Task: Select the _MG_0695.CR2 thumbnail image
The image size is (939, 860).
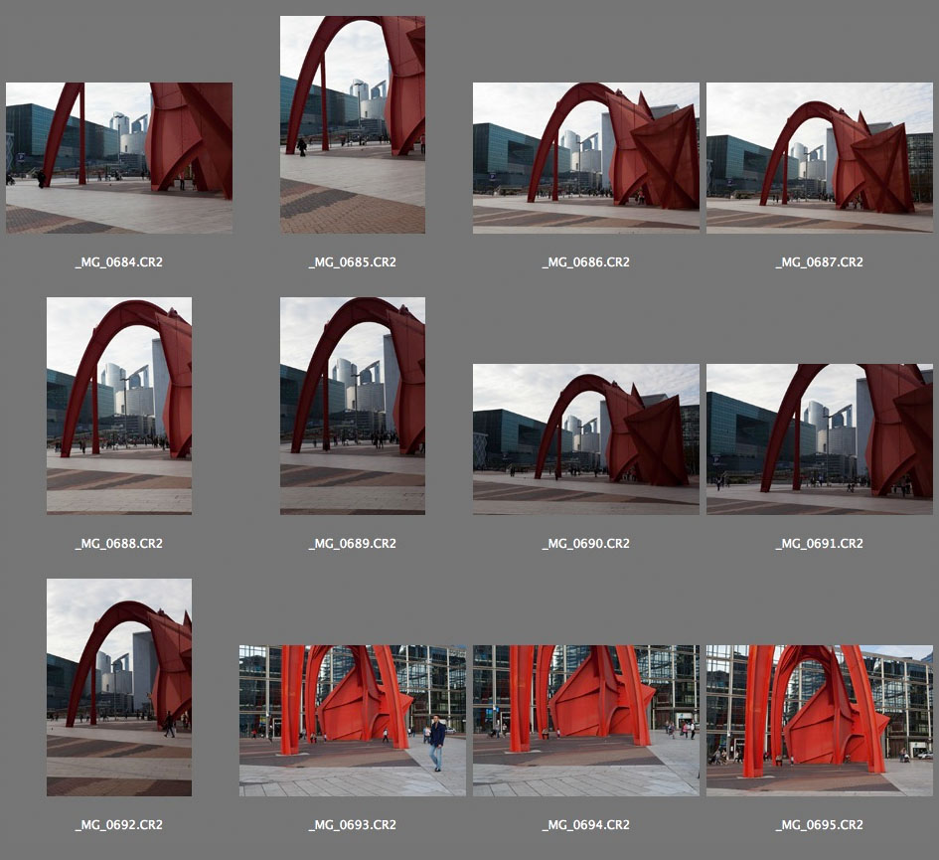Action: (819, 721)
